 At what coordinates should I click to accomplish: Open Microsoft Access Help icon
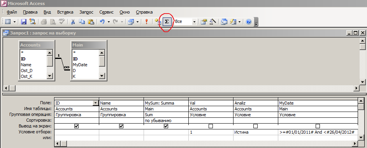tap(249, 22)
